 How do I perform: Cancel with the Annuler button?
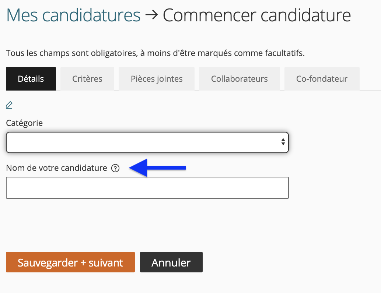point(171,262)
